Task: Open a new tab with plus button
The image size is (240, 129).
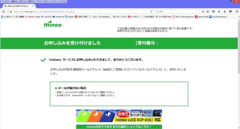Action: pyautogui.click(x=38, y=6)
